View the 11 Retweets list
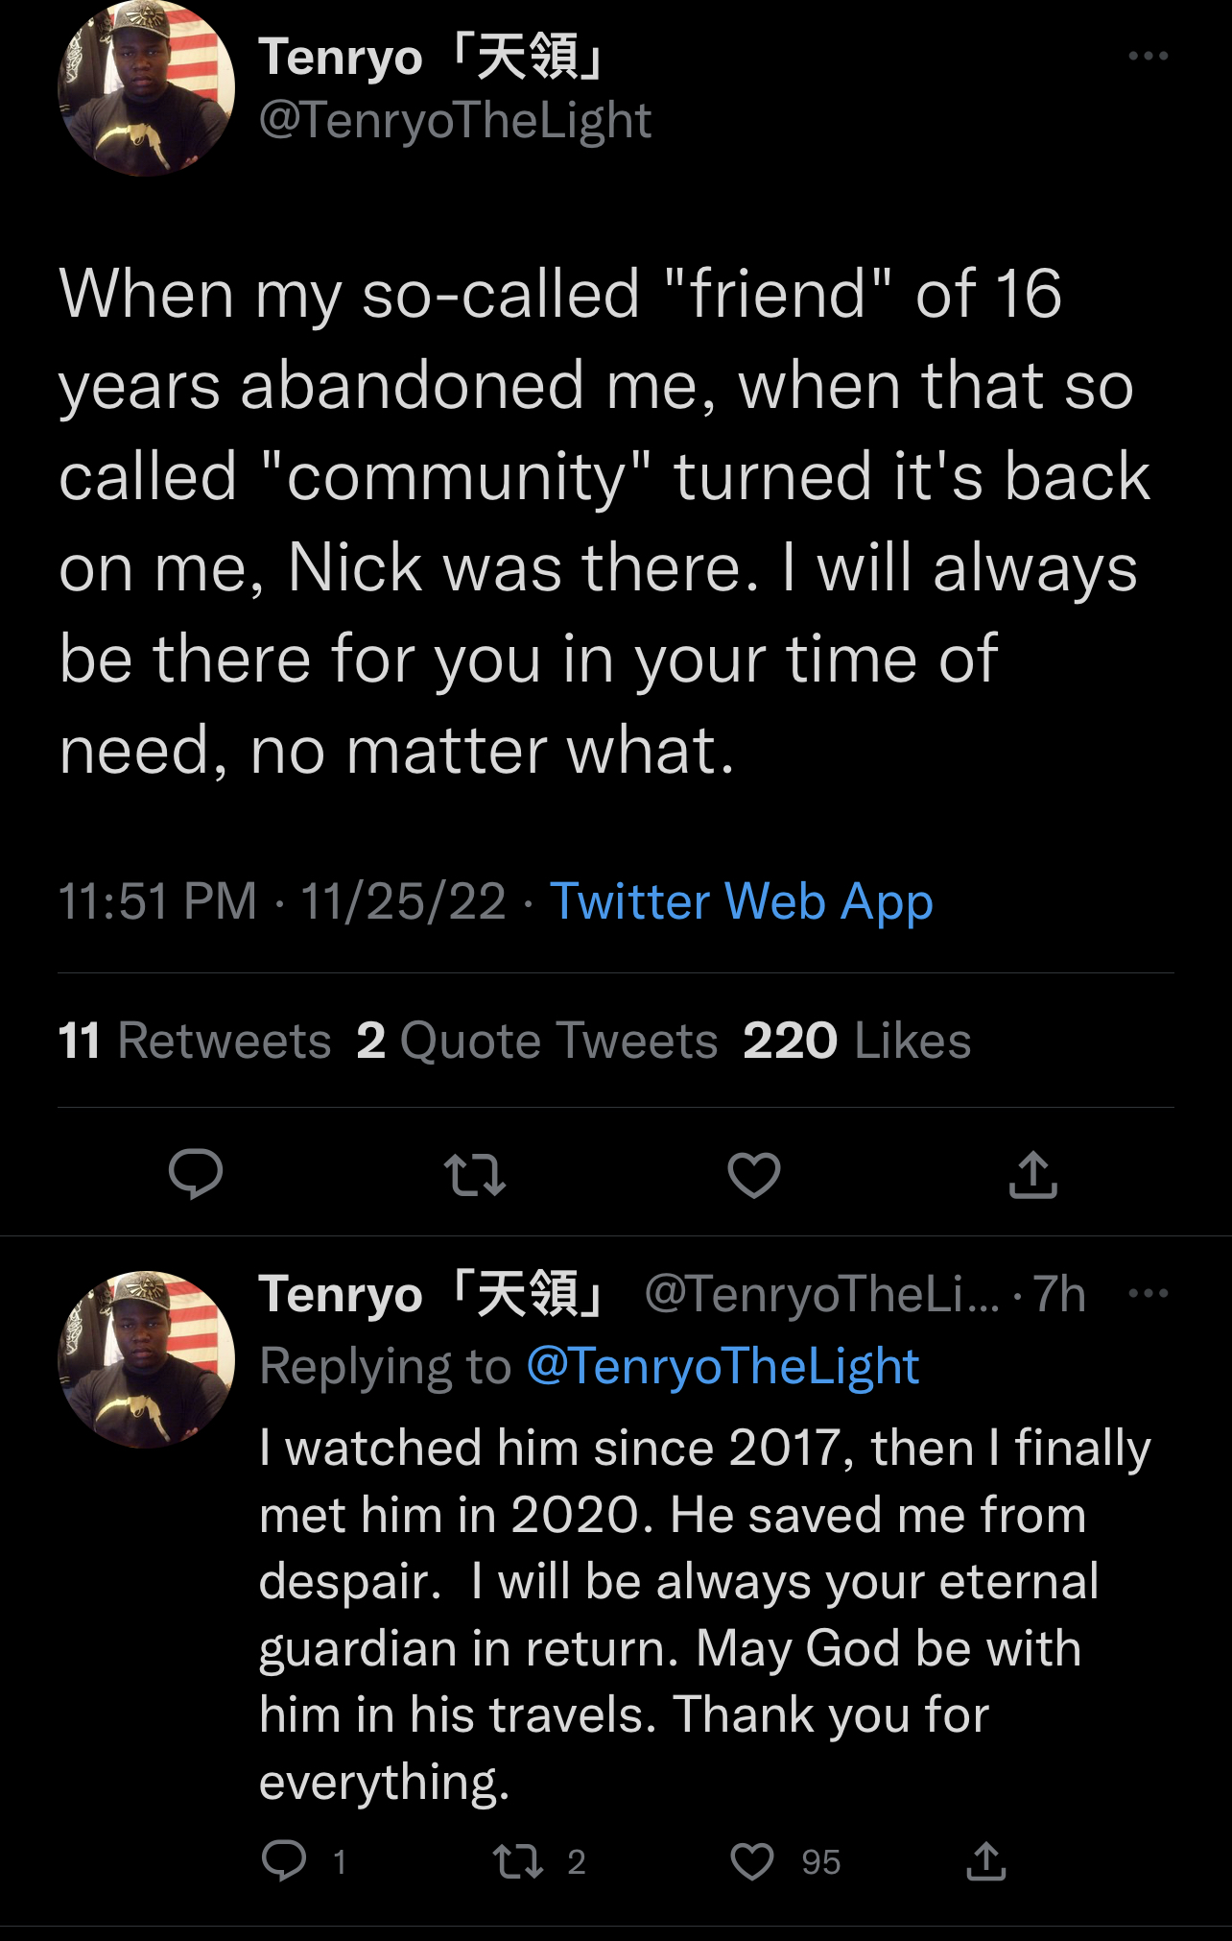Screen dimensions: 1232x1941 coord(195,1041)
